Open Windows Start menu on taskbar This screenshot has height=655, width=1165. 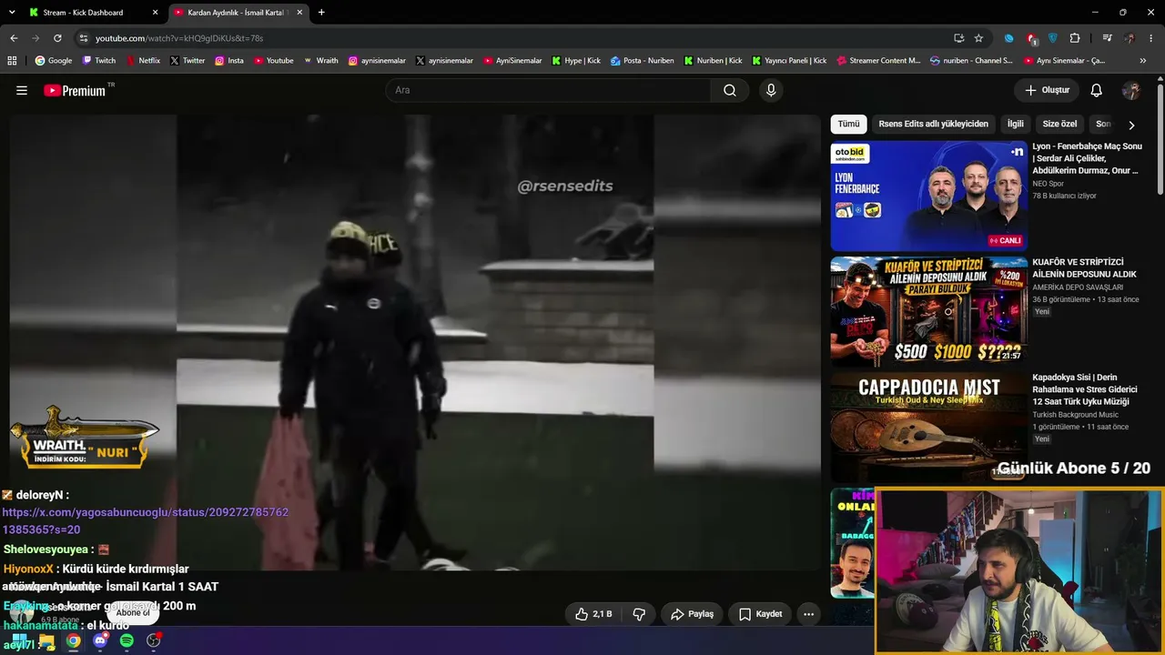(19, 640)
